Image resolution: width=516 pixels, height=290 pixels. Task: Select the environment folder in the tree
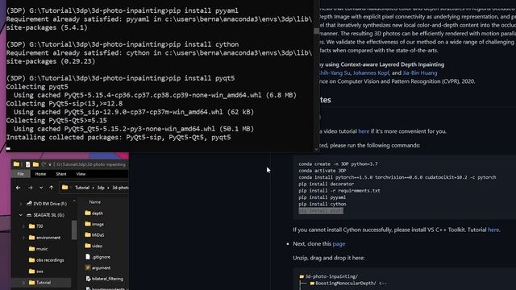pyautogui.click(x=48, y=238)
